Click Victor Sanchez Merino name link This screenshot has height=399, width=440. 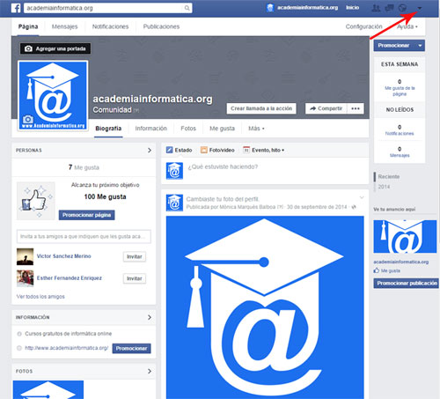click(x=63, y=256)
